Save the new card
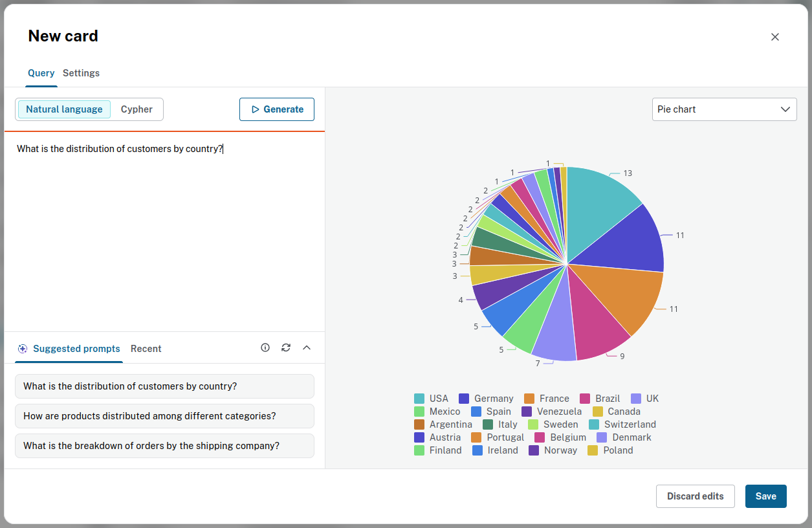The height and width of the screenshot is (528, 812). pyautogui.click(x=765, y=496)
